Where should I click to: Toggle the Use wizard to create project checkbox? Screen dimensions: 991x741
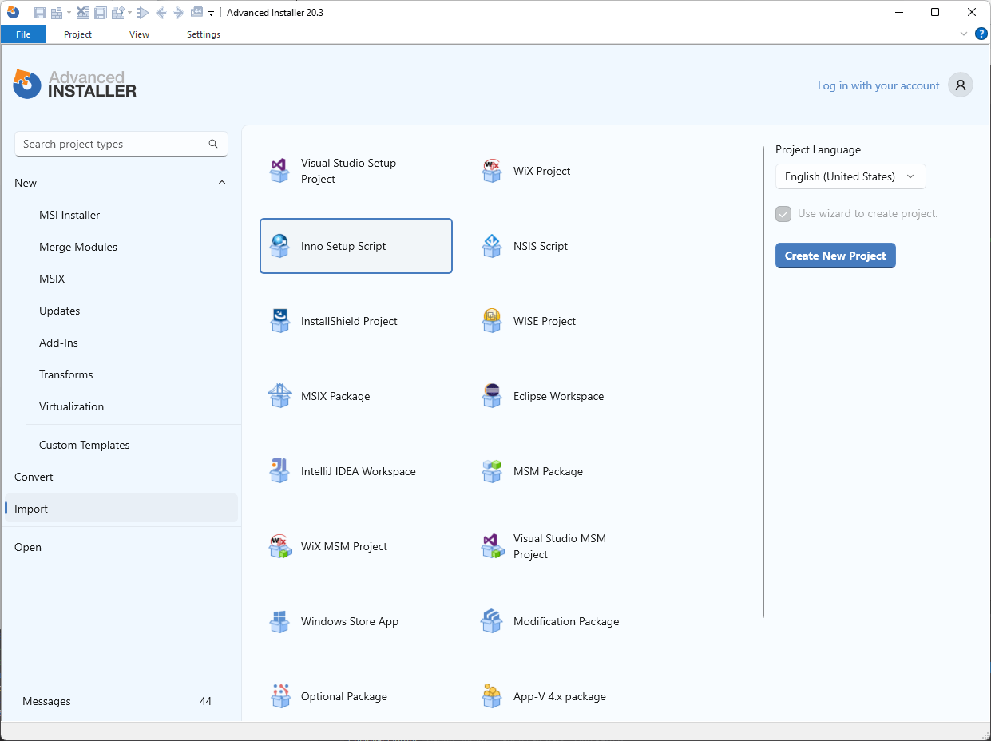coord(783,214)
